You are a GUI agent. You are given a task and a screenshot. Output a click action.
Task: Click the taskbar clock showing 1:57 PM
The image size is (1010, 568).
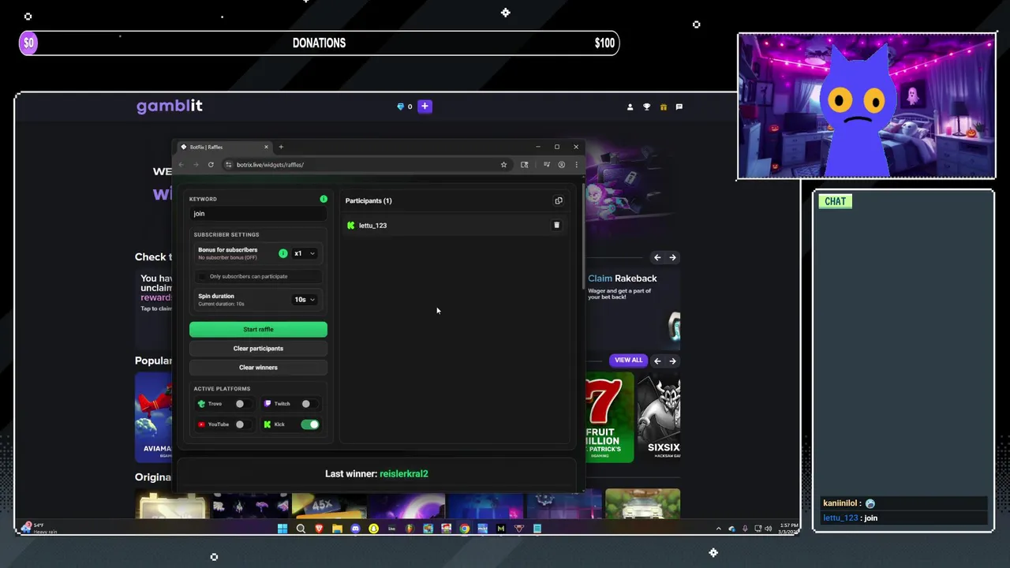point(788,529)
